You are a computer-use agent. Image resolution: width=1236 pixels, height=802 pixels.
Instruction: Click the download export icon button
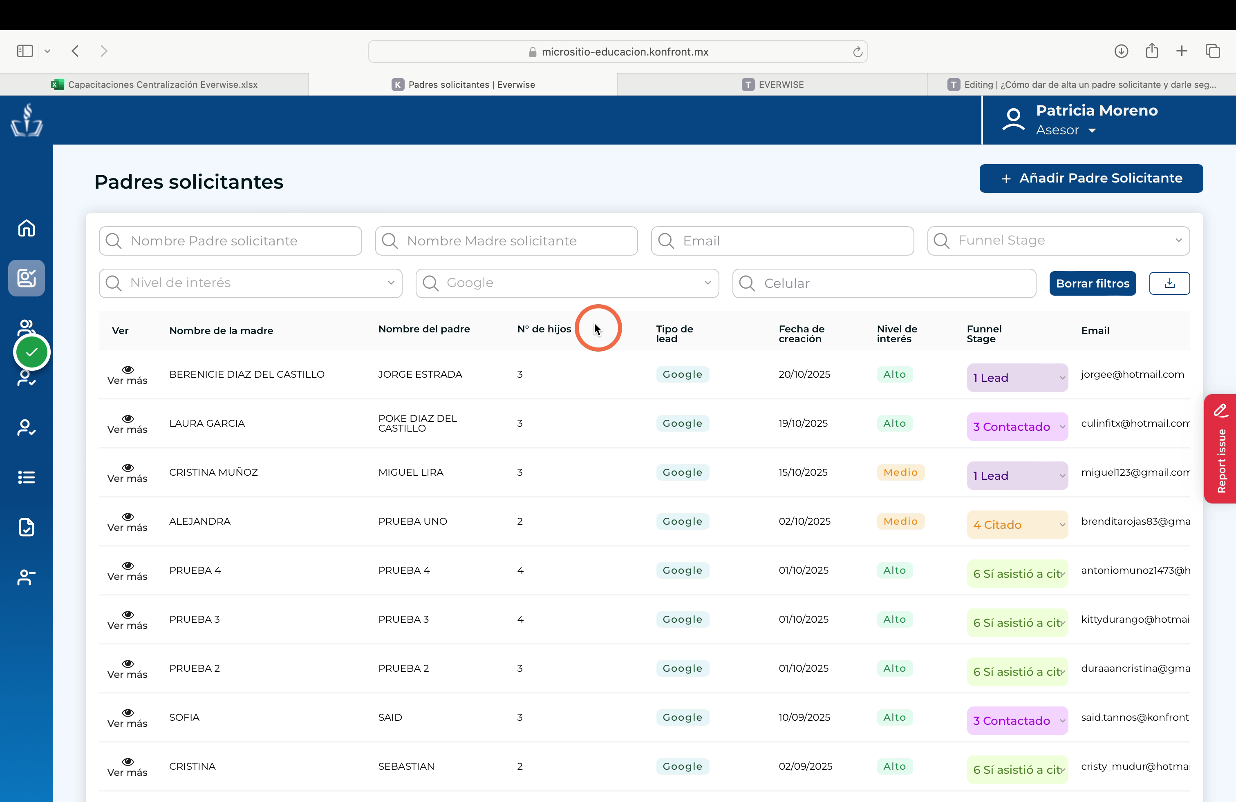[x=1169, y=283]
